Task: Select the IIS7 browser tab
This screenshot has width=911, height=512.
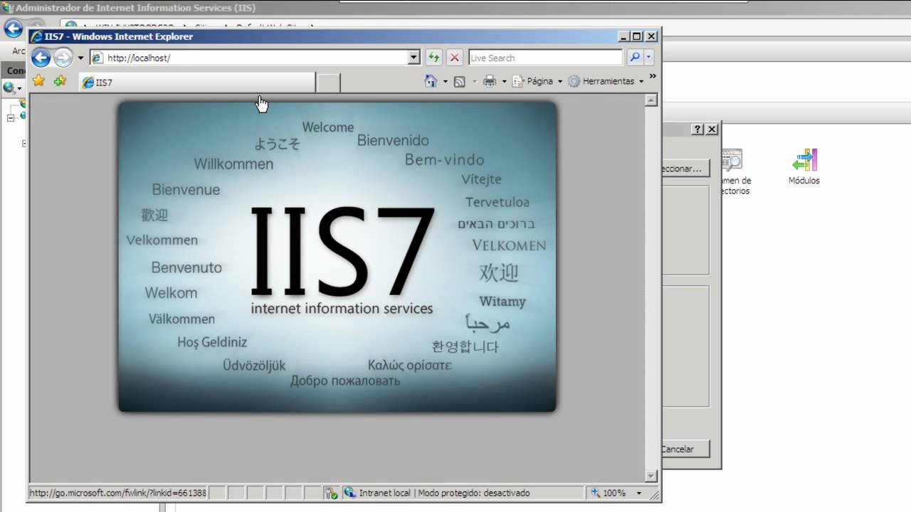Action: click(196, 82)
